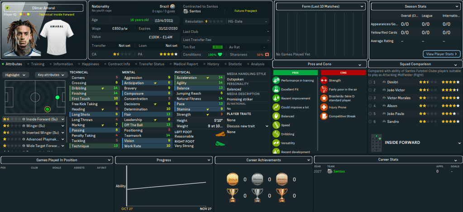Open the Contract Info tab
Screen dimensions: 463x212
pos(119,64)
